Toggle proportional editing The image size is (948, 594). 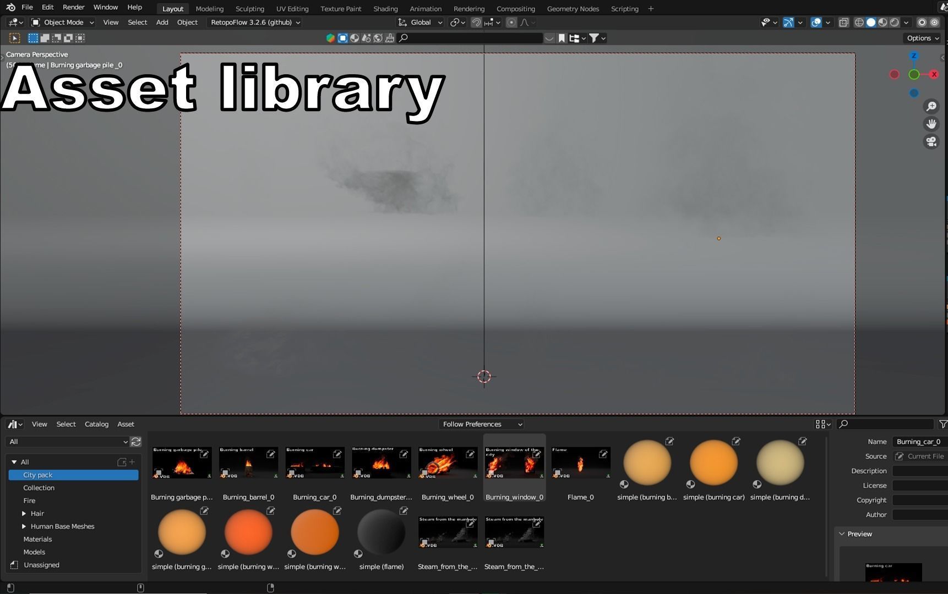click(511, 23)
